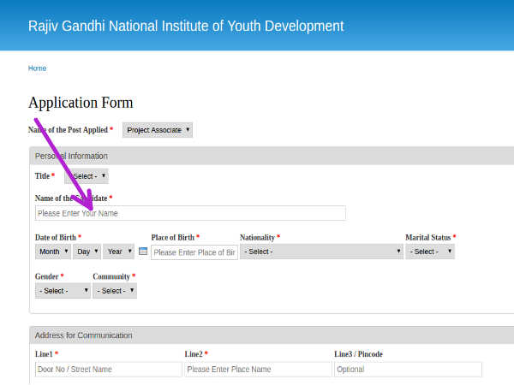Click the Line2 place name input field
The height and width of the screenshot is (385, 514).
point(259,370)
